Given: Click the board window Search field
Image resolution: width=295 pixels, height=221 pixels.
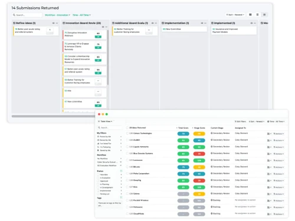Looking at the screenshot, I should click(x=27, y=15).
